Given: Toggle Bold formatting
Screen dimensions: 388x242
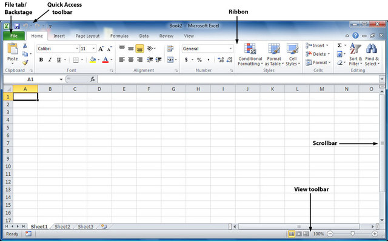Looking at the screenshot, I should coord(41,59).
